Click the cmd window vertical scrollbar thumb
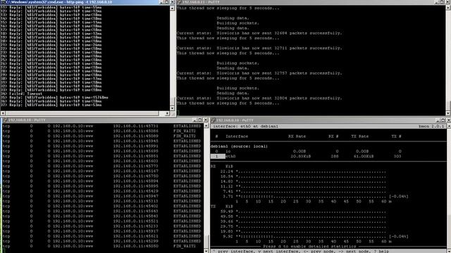Viewport: 451px width, 253px height. click(x=172, y=101)
